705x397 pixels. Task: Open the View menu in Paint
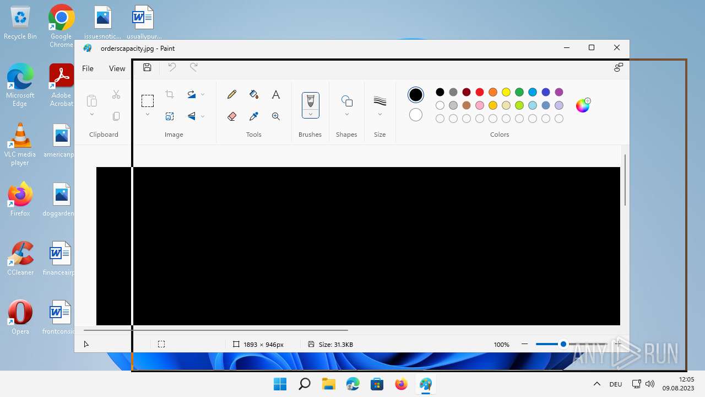tap(117, 68)
